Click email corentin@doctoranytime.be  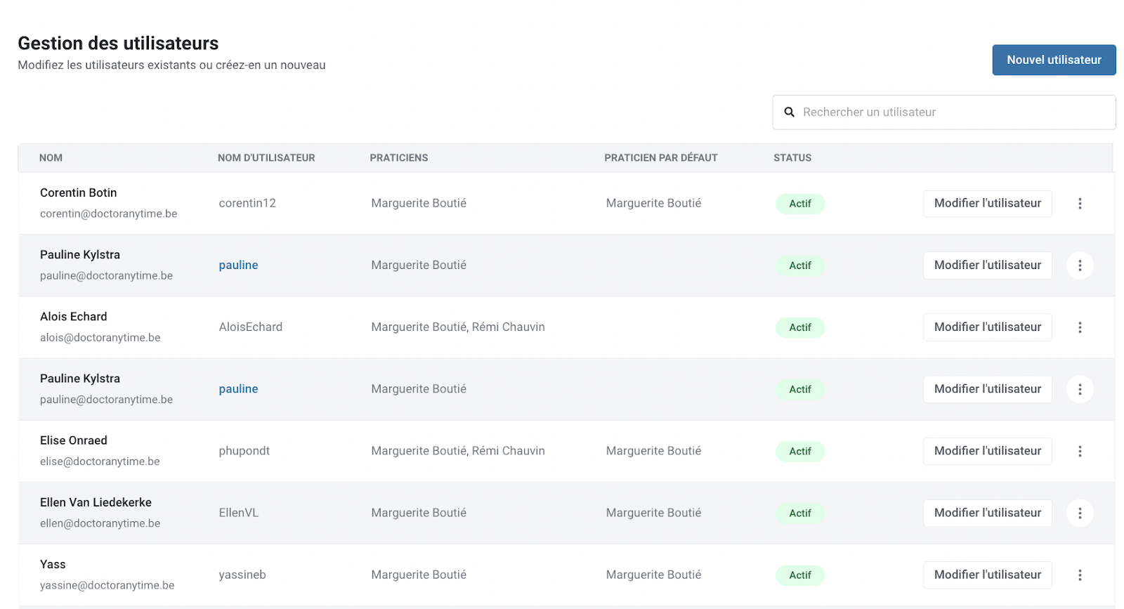point(109,214)
